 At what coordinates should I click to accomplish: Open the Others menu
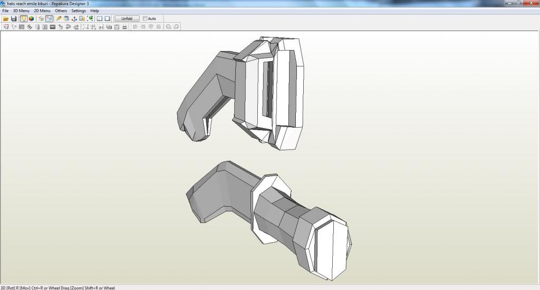point(61,11)
